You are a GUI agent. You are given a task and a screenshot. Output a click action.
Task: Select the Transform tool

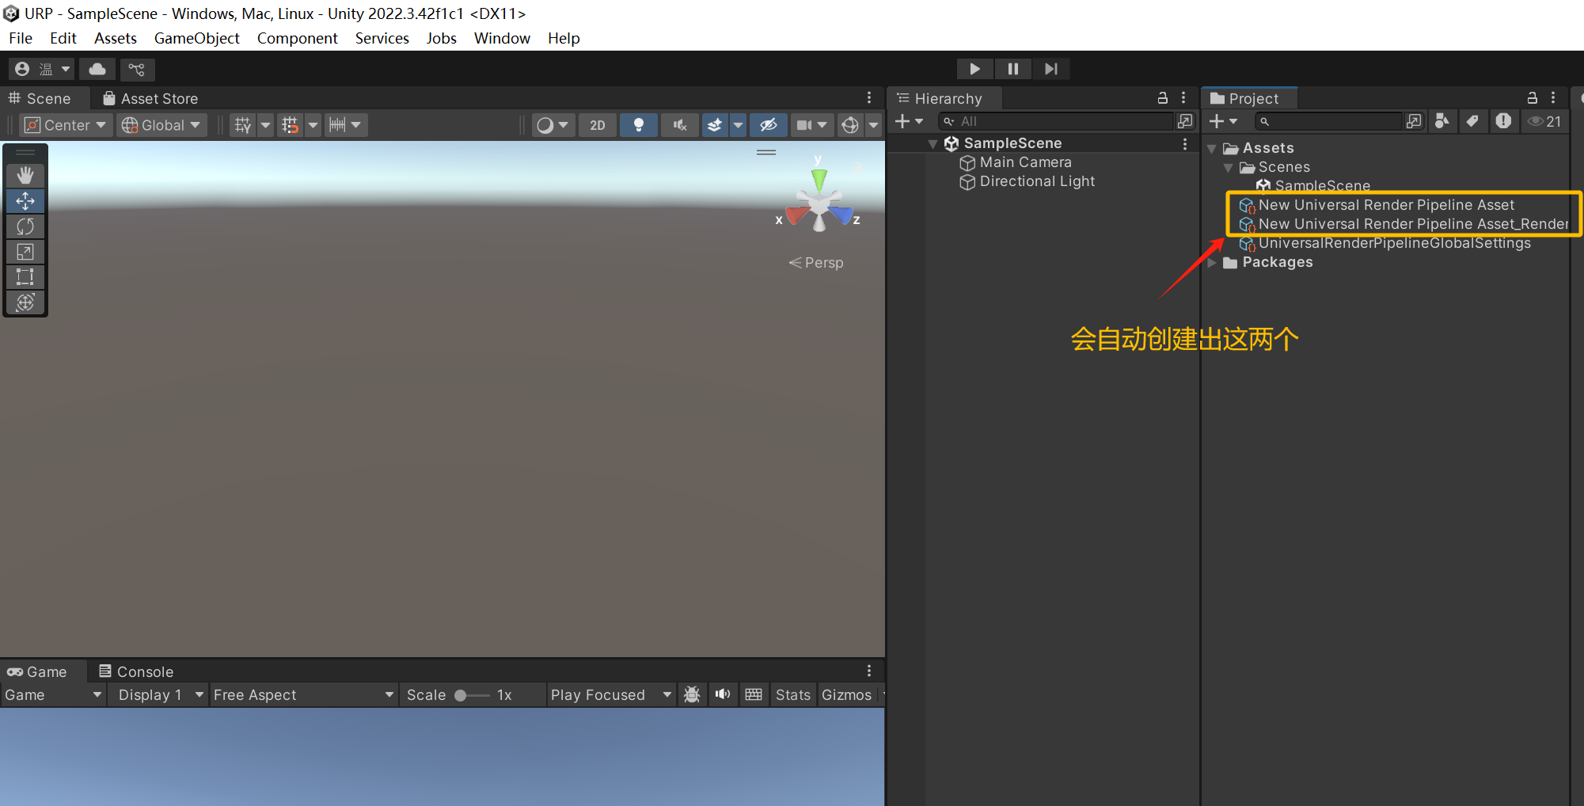[x=25, y=302]
